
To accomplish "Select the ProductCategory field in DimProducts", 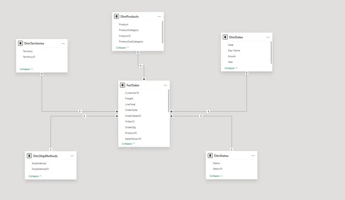I will (x=129, y=30).
